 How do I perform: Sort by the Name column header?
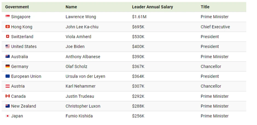click(71, 7)
